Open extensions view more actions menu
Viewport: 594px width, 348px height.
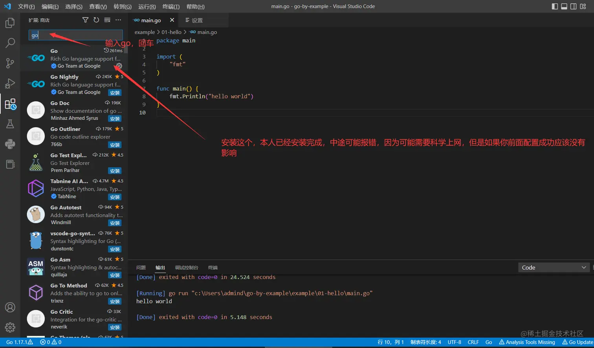point(118,20)
